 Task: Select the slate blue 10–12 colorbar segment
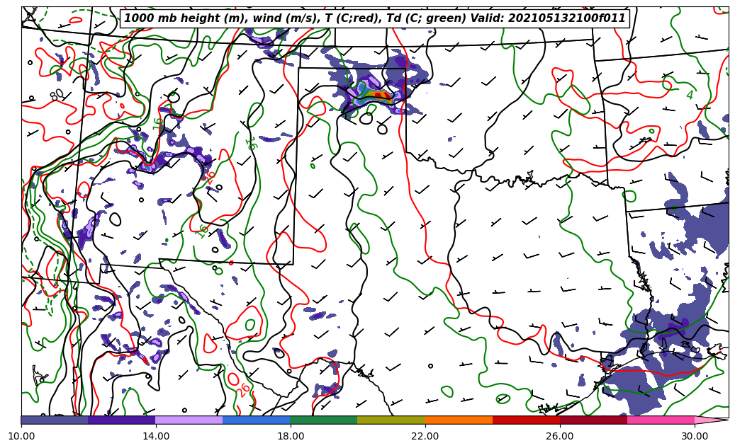tap(55, 420)
